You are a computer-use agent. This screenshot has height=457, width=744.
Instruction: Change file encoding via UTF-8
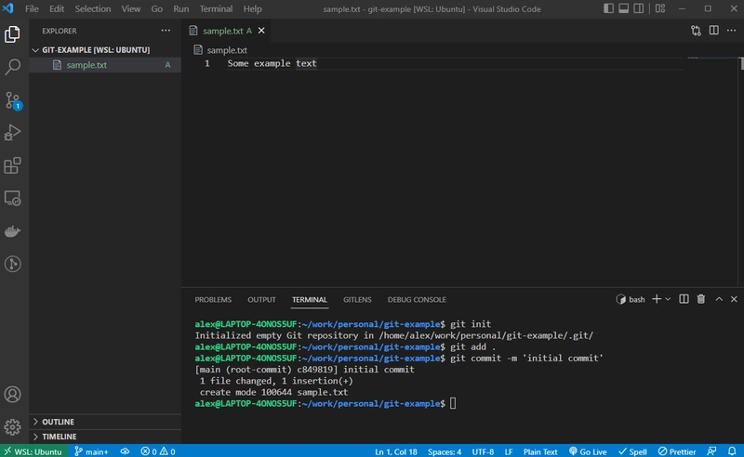(x=483, y=451)
